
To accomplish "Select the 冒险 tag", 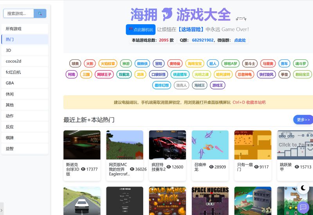I will (x=159, y=64).
